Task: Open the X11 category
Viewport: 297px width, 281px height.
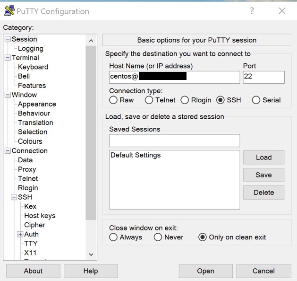Action: point(30,253)
